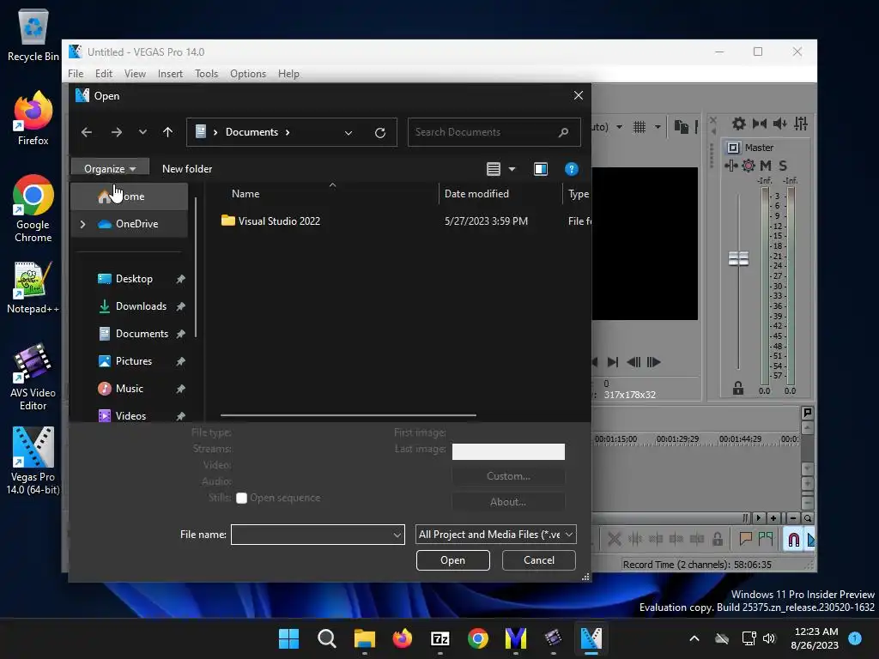879x659 pixels.
Task: Open preview quality (Auto) dropdown arrow
Action: pos(620,127)
